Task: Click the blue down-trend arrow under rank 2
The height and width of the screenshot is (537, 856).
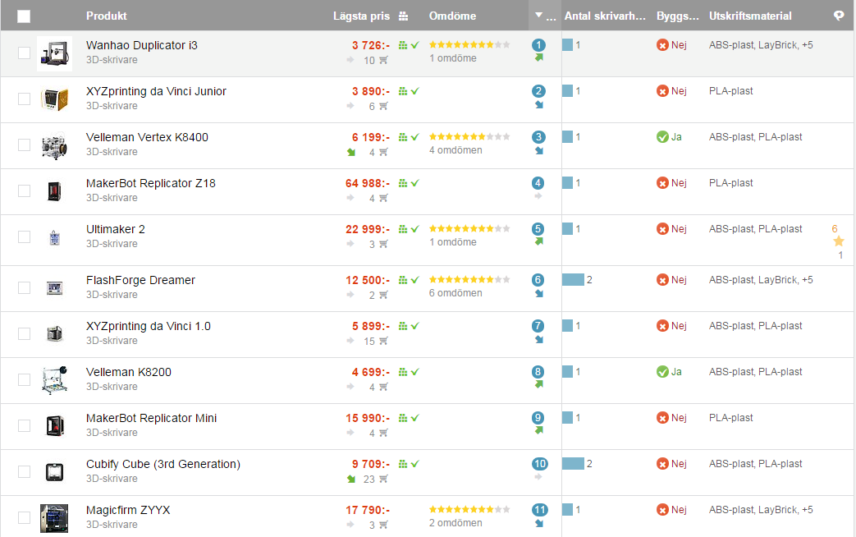Action: [x=539, y=104]
